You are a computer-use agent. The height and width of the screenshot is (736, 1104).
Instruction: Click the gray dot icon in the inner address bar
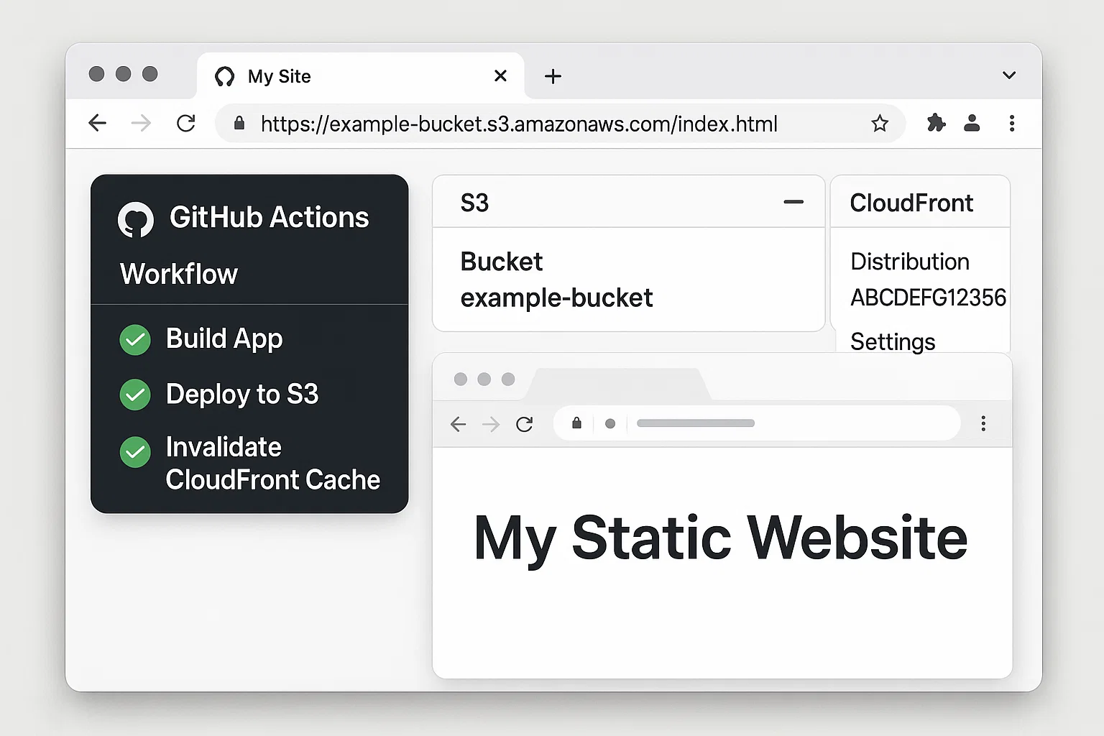(x=610, y=423)
